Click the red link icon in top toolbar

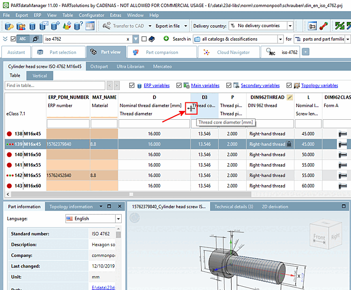323,26
